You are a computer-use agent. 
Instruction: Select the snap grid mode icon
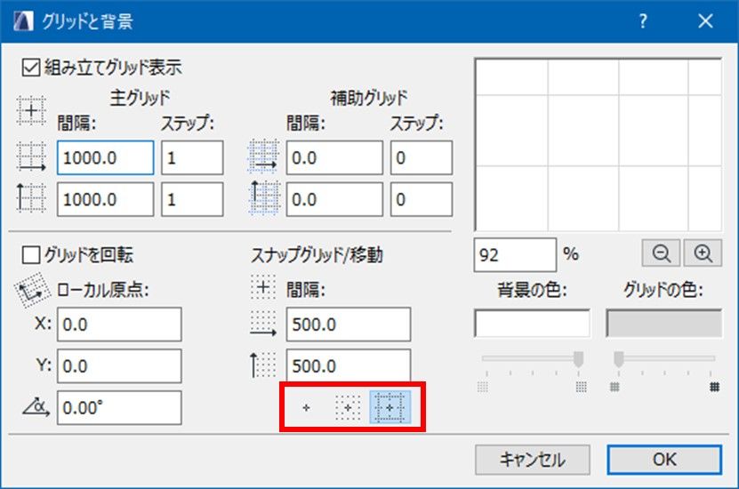348,407
